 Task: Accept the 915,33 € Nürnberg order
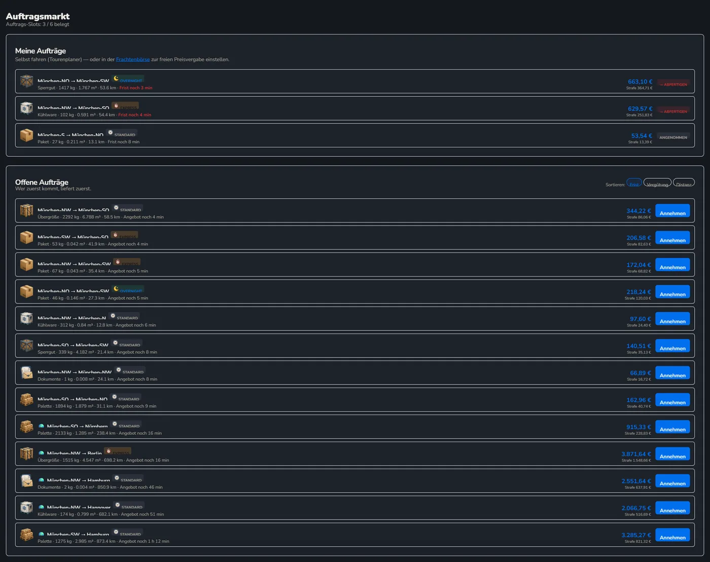[x=672, y=427]
